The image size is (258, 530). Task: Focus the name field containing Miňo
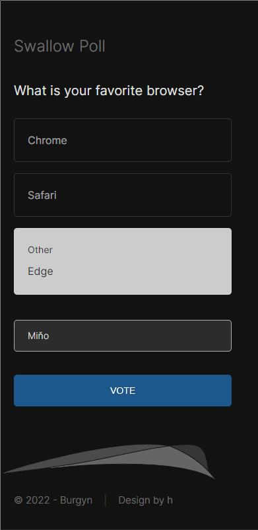tap(123, 336)
